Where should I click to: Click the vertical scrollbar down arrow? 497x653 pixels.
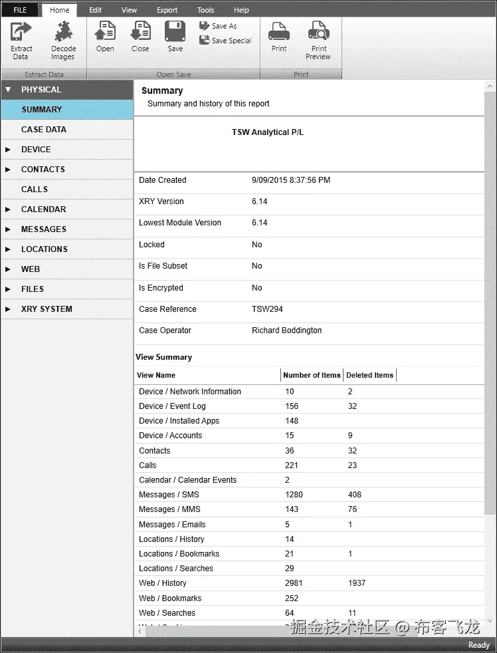coord(490,620)
